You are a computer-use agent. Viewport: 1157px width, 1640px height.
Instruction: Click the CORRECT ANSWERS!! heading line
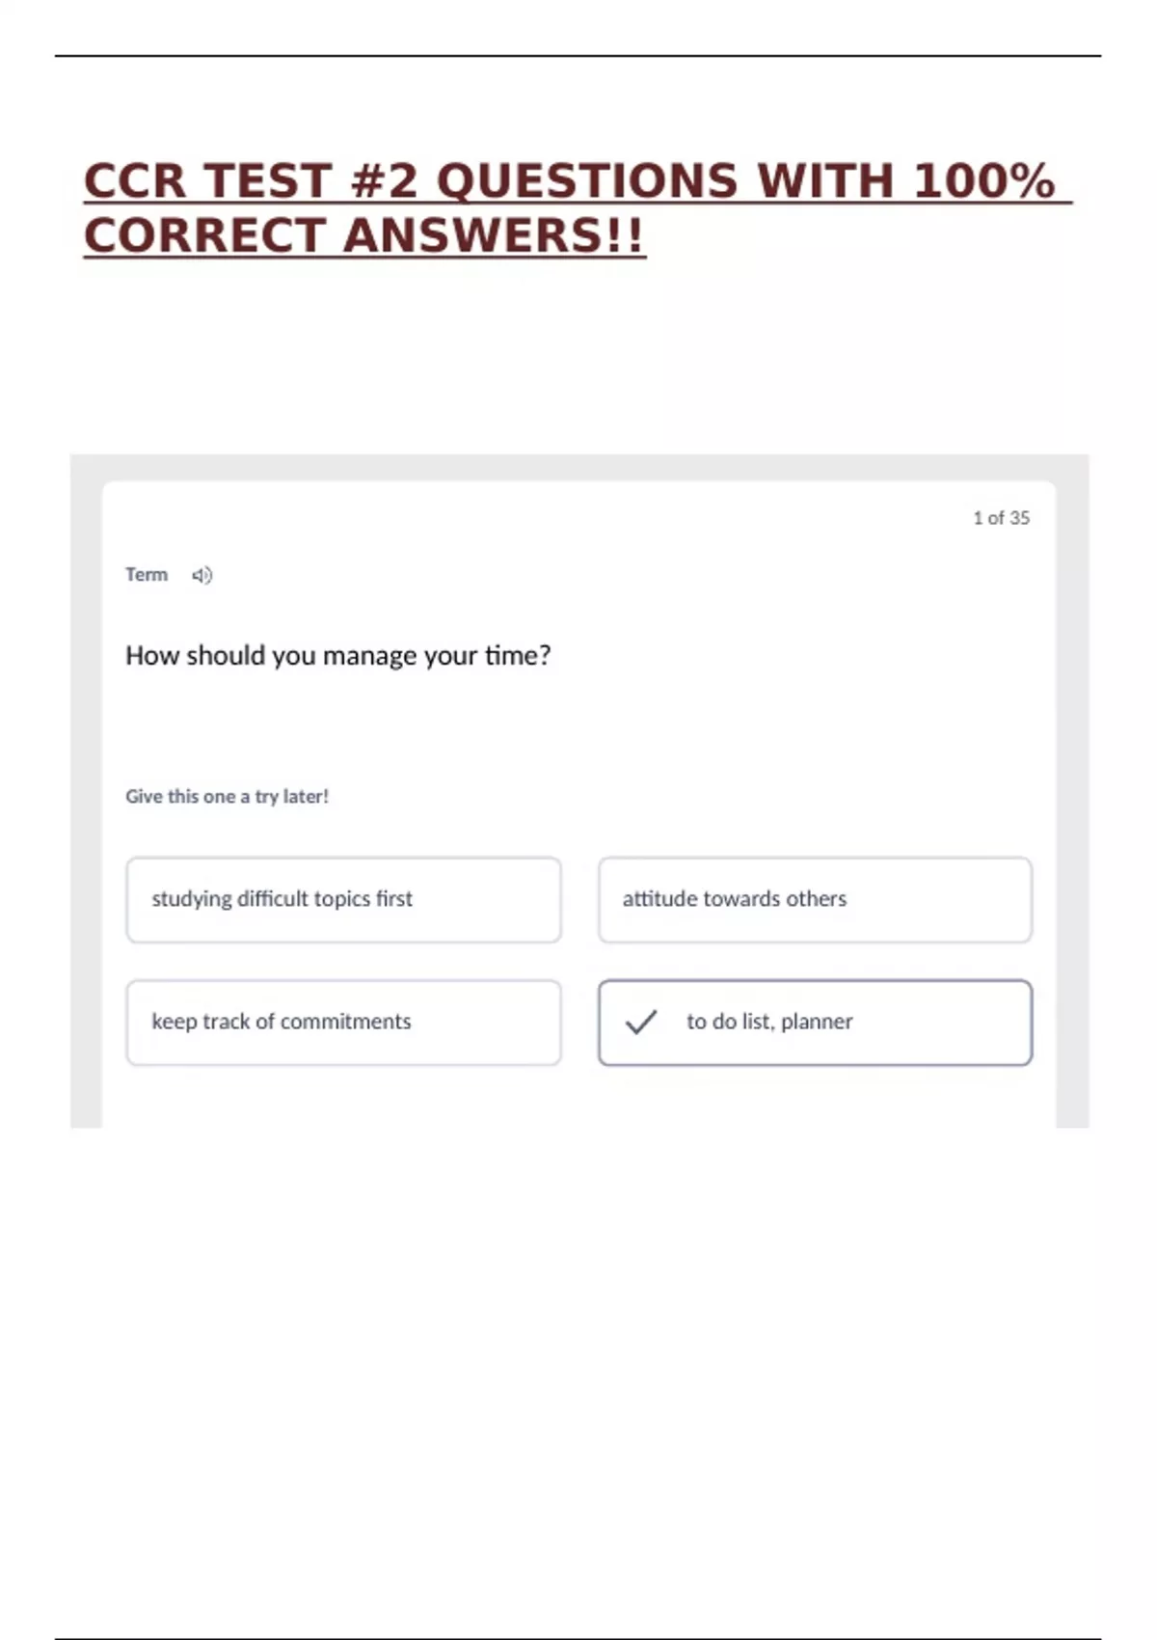(364, 236)
